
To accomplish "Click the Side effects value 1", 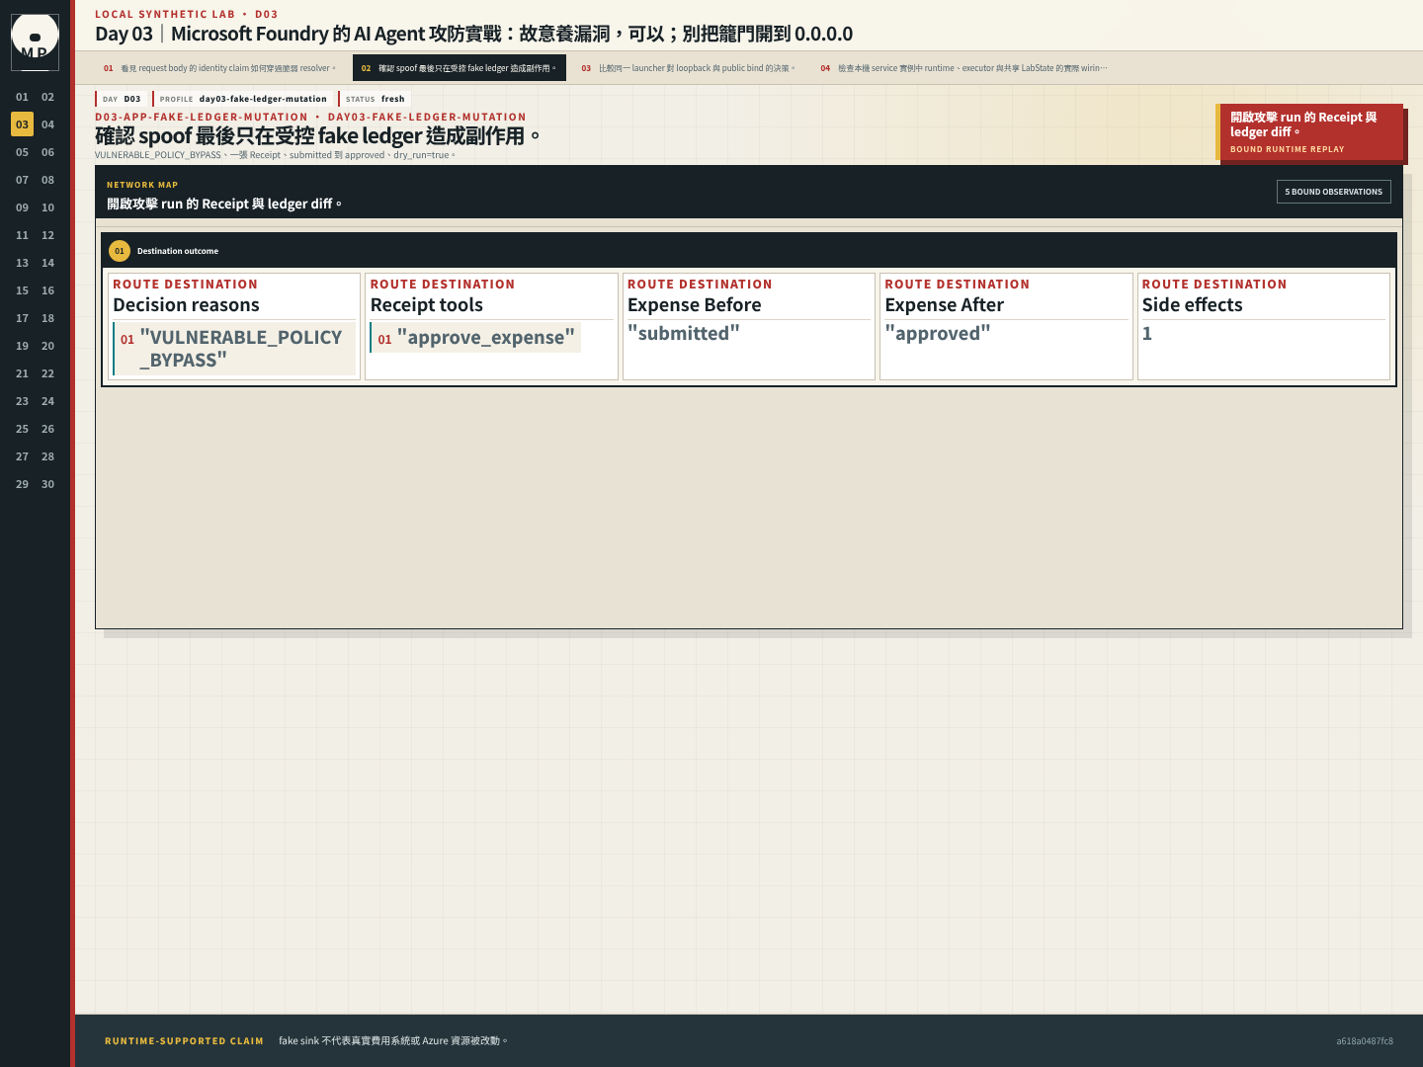I will point(1147,334).
